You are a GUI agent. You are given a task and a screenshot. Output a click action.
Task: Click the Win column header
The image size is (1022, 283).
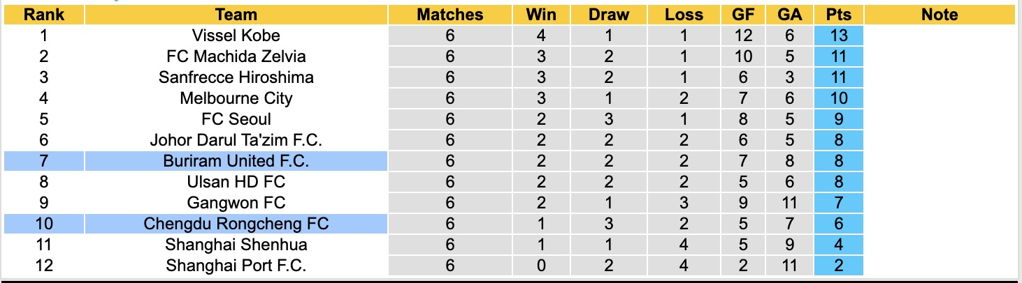click(541, 15)
